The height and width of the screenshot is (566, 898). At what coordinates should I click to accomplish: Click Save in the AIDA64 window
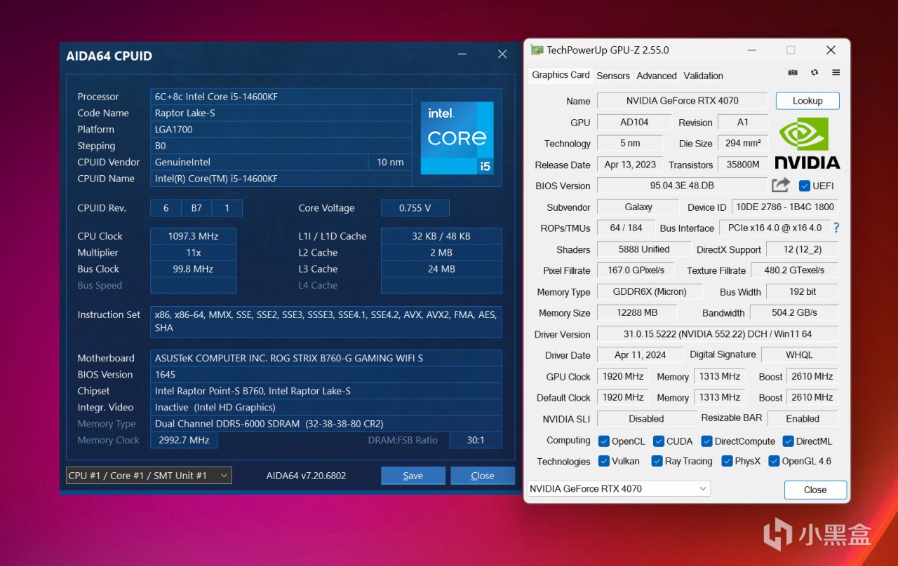(x=413, y=475)
